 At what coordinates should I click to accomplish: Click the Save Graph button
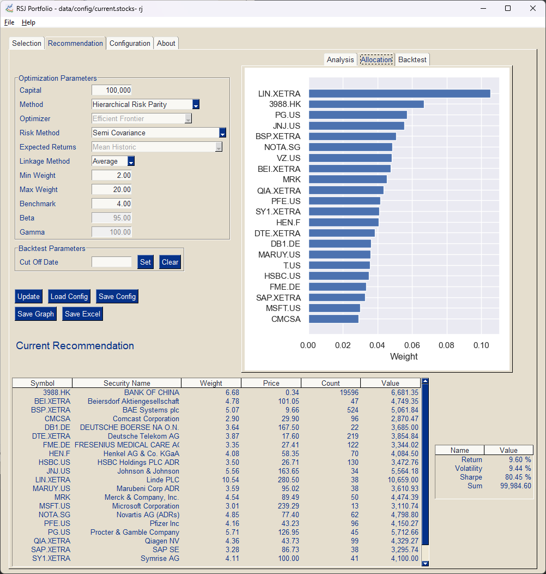tap(36, 314)
